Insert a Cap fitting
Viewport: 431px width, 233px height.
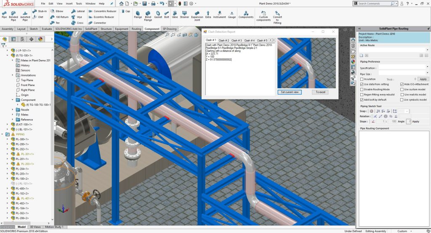tap(125, 11)
